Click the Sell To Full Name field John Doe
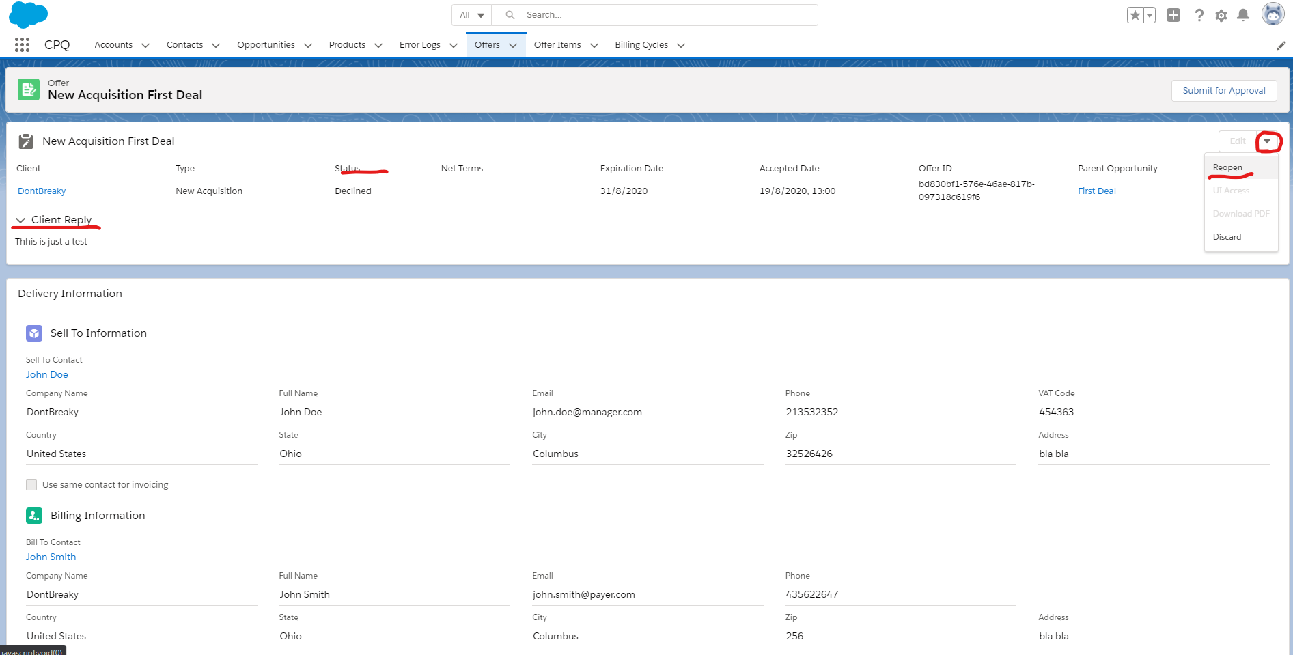Image resolution: width=1293 pixels, height=655 pixels. (394, 413)
